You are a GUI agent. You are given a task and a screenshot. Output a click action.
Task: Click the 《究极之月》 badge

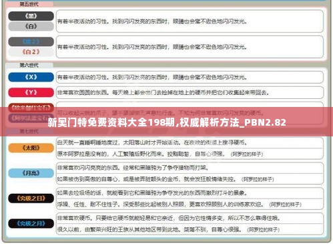point(31,223)
